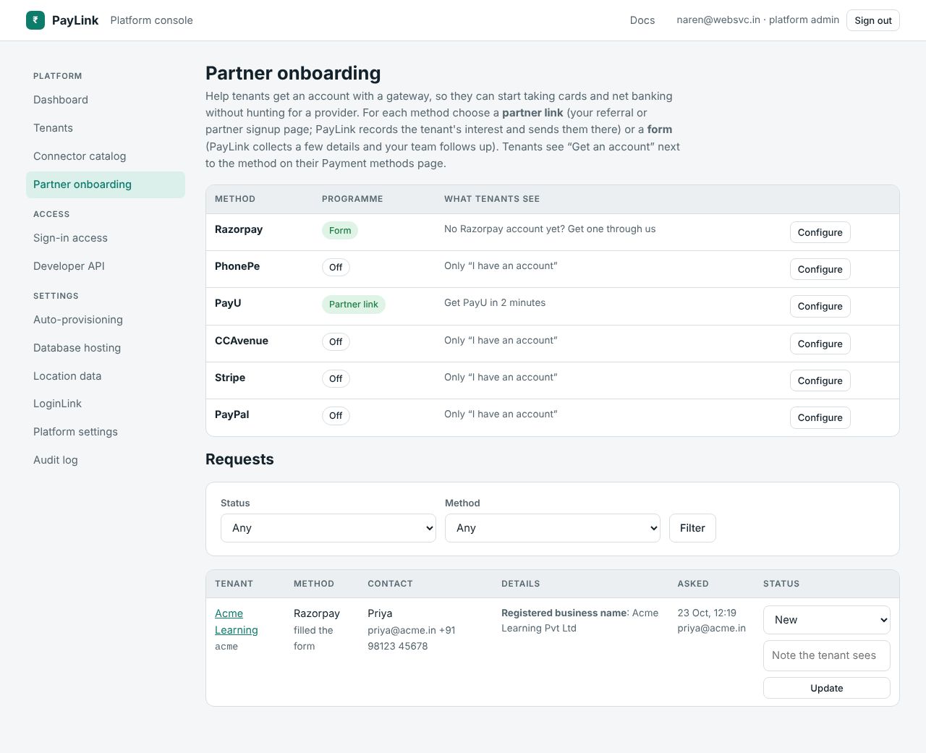Click the CCAvenue 'Off' programme badge
Image resolution: width=926 pixels, height=753 pixels.
coord(336,341)
